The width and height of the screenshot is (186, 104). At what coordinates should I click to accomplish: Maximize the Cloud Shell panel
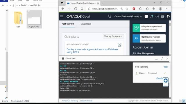pyautogui.click(x=162, y=58)
